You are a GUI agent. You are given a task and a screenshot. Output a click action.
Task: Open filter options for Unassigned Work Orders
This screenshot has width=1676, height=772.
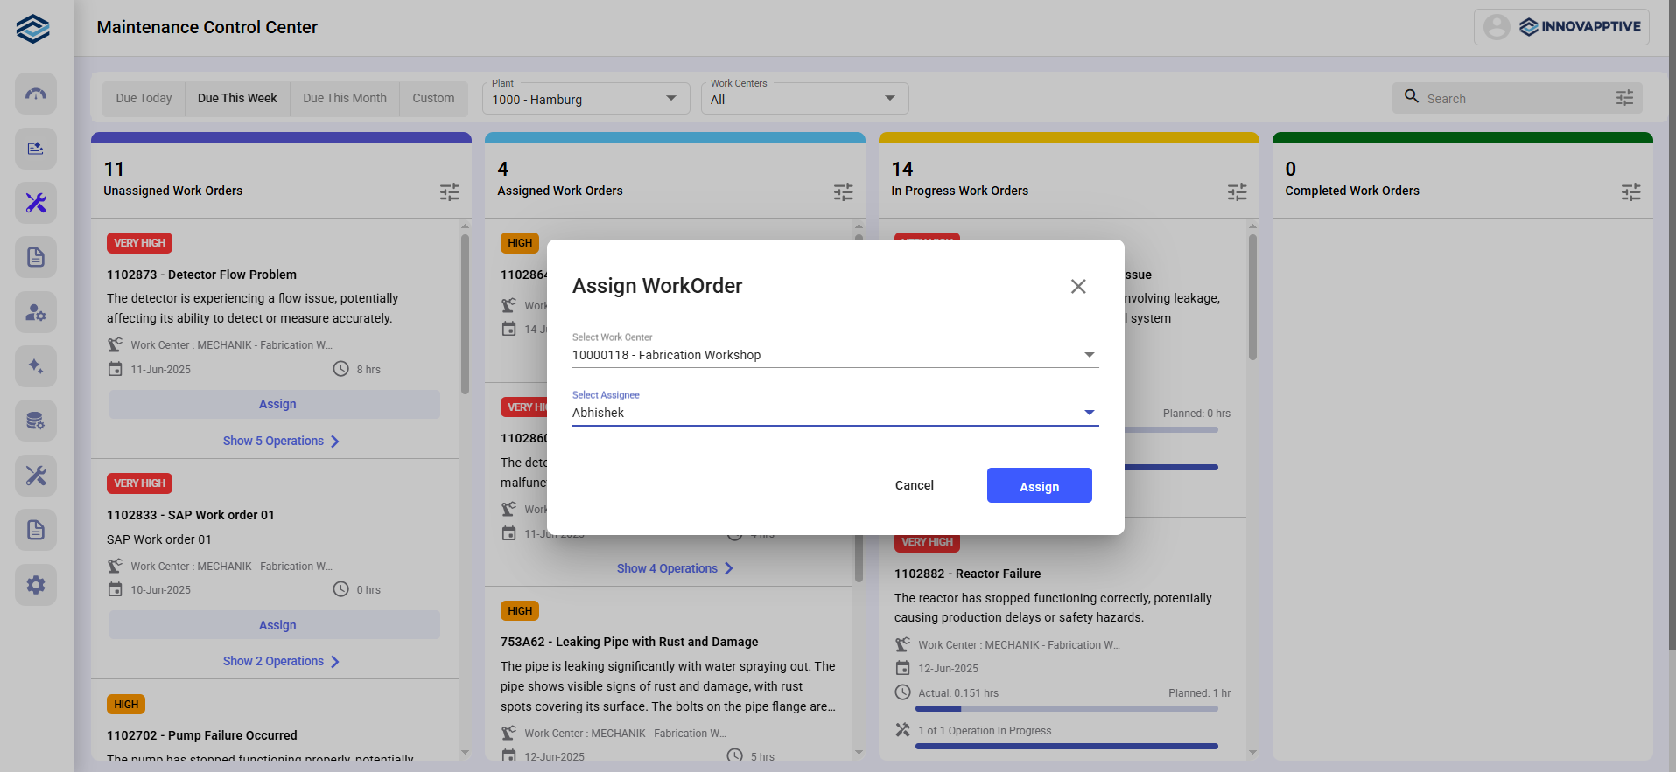[449, 192]
